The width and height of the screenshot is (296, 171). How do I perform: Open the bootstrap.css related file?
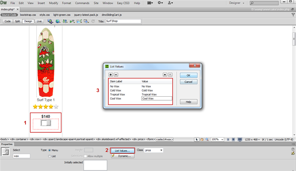(x=28, y=15)
